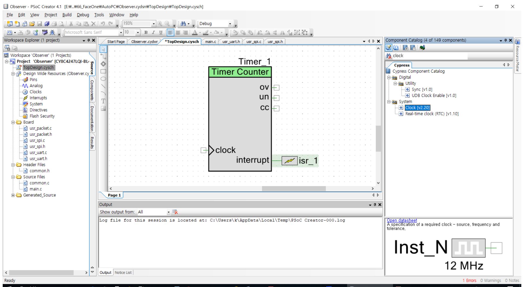The height and width of the screenshot is (287, 524).
Task: Click the Cut scissors icon
Action: 71,24
